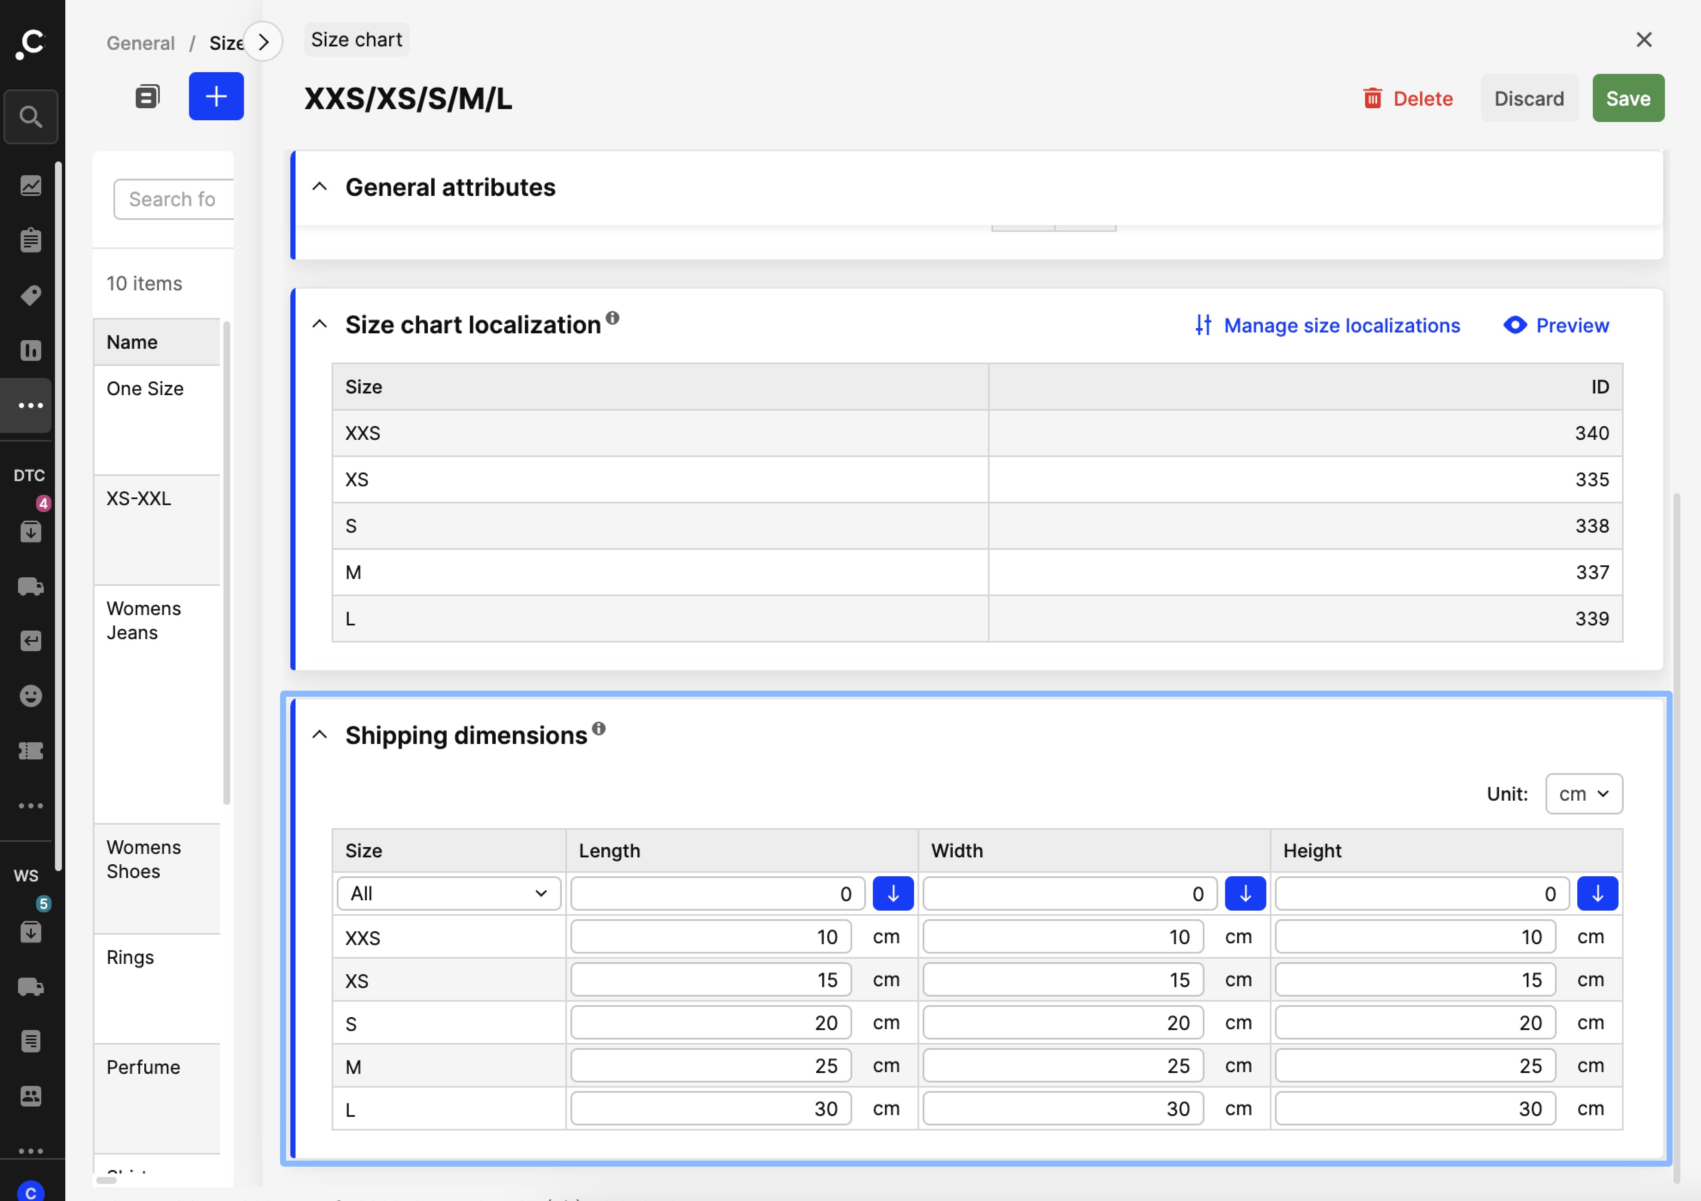Click the list panel vertical scrollbar
1701x1201 pixels.
pyautogui.click(x=227, y=563)
